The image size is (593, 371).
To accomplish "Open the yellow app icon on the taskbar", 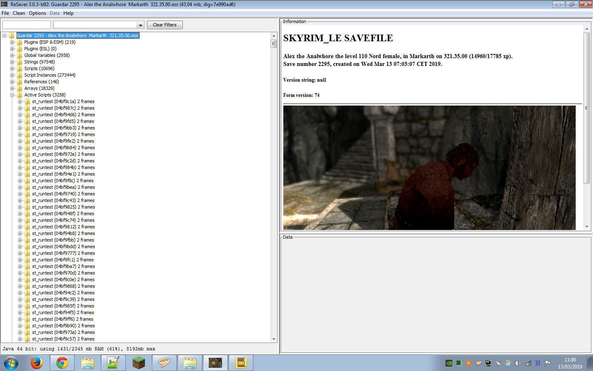I will (241, 363).
